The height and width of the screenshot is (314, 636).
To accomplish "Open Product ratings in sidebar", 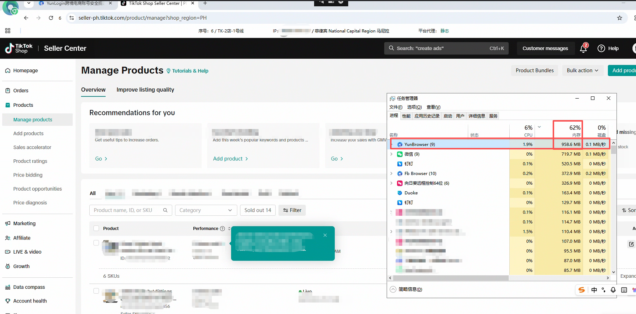I will [30, 161].
